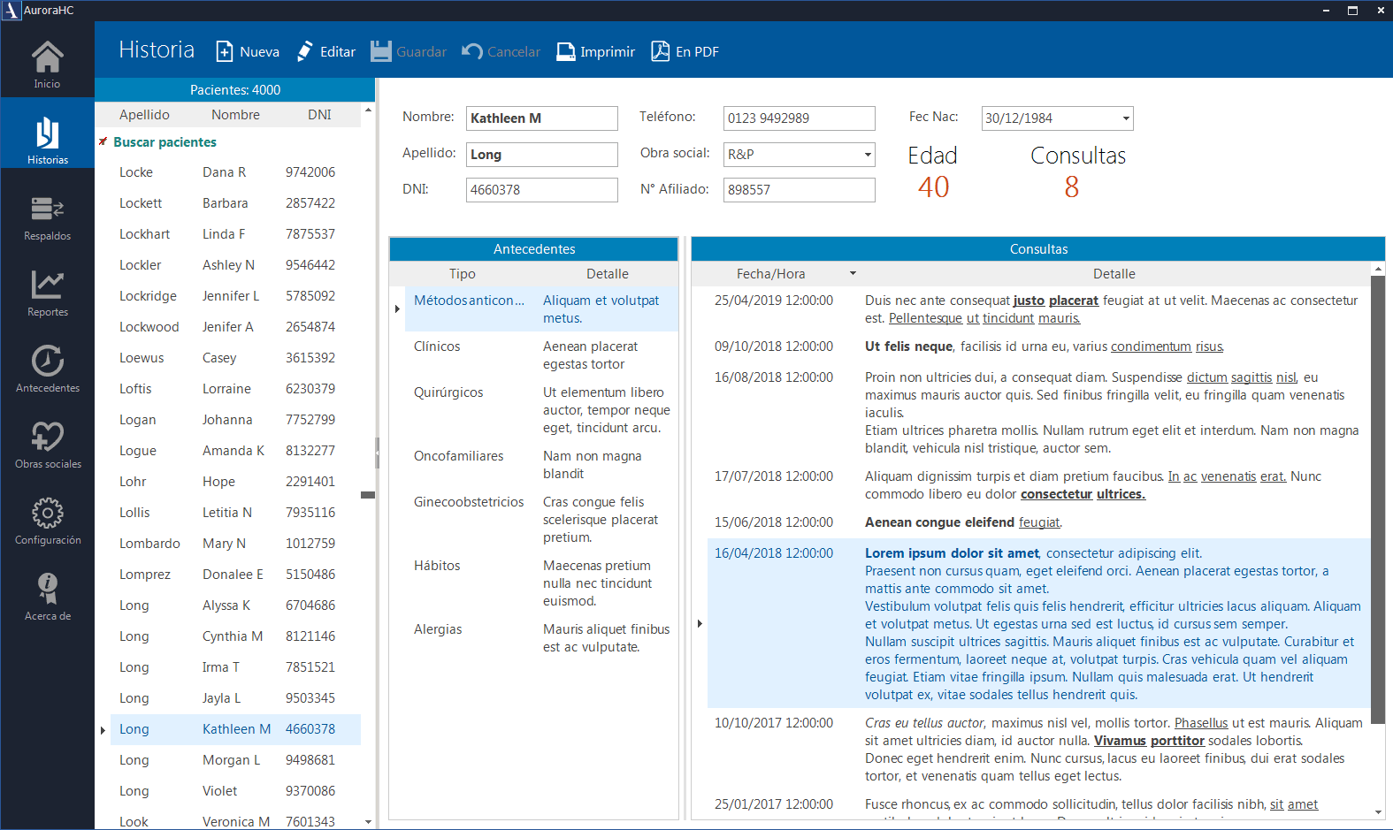
Task: Toggle the Fecha/Hora column sort arrow
Action: pyautogui.click(x=853, y=274)
